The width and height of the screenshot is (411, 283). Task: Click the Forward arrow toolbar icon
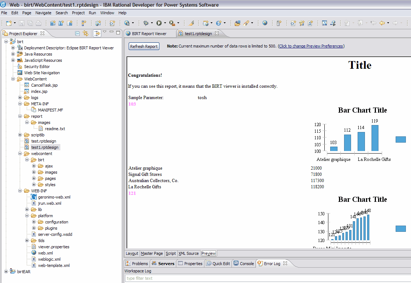click(395, 23)
